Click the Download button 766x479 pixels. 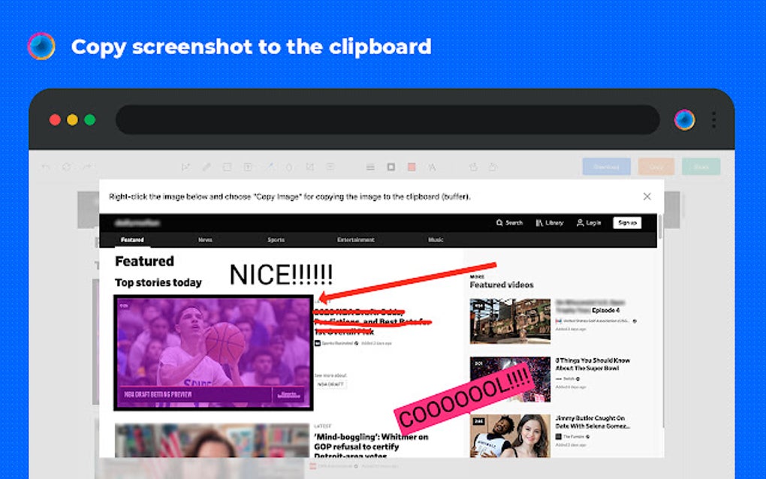[x=605, y=166]
